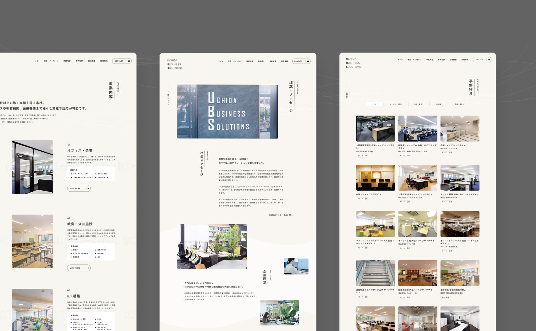Open 校舎新築 学校用家具の納入 case title
The height and width of the screenshot is (331, 536).
453,290
